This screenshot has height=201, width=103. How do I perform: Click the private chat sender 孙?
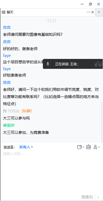5,111
